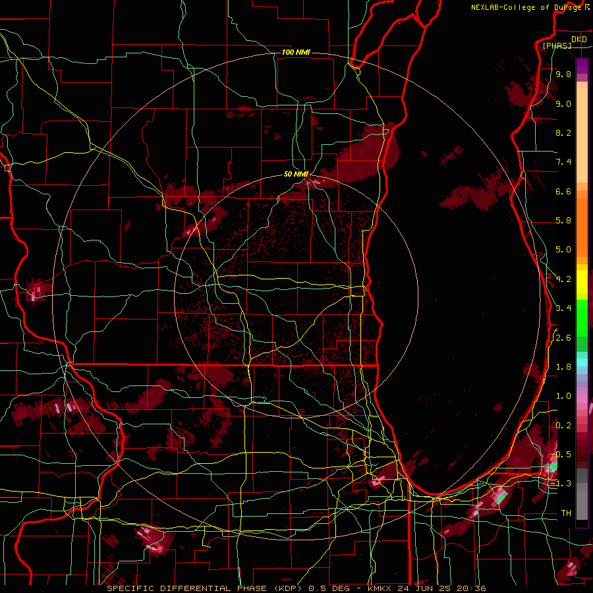
Task: Click the 5.8 scale value
Action: coord(563,221)
